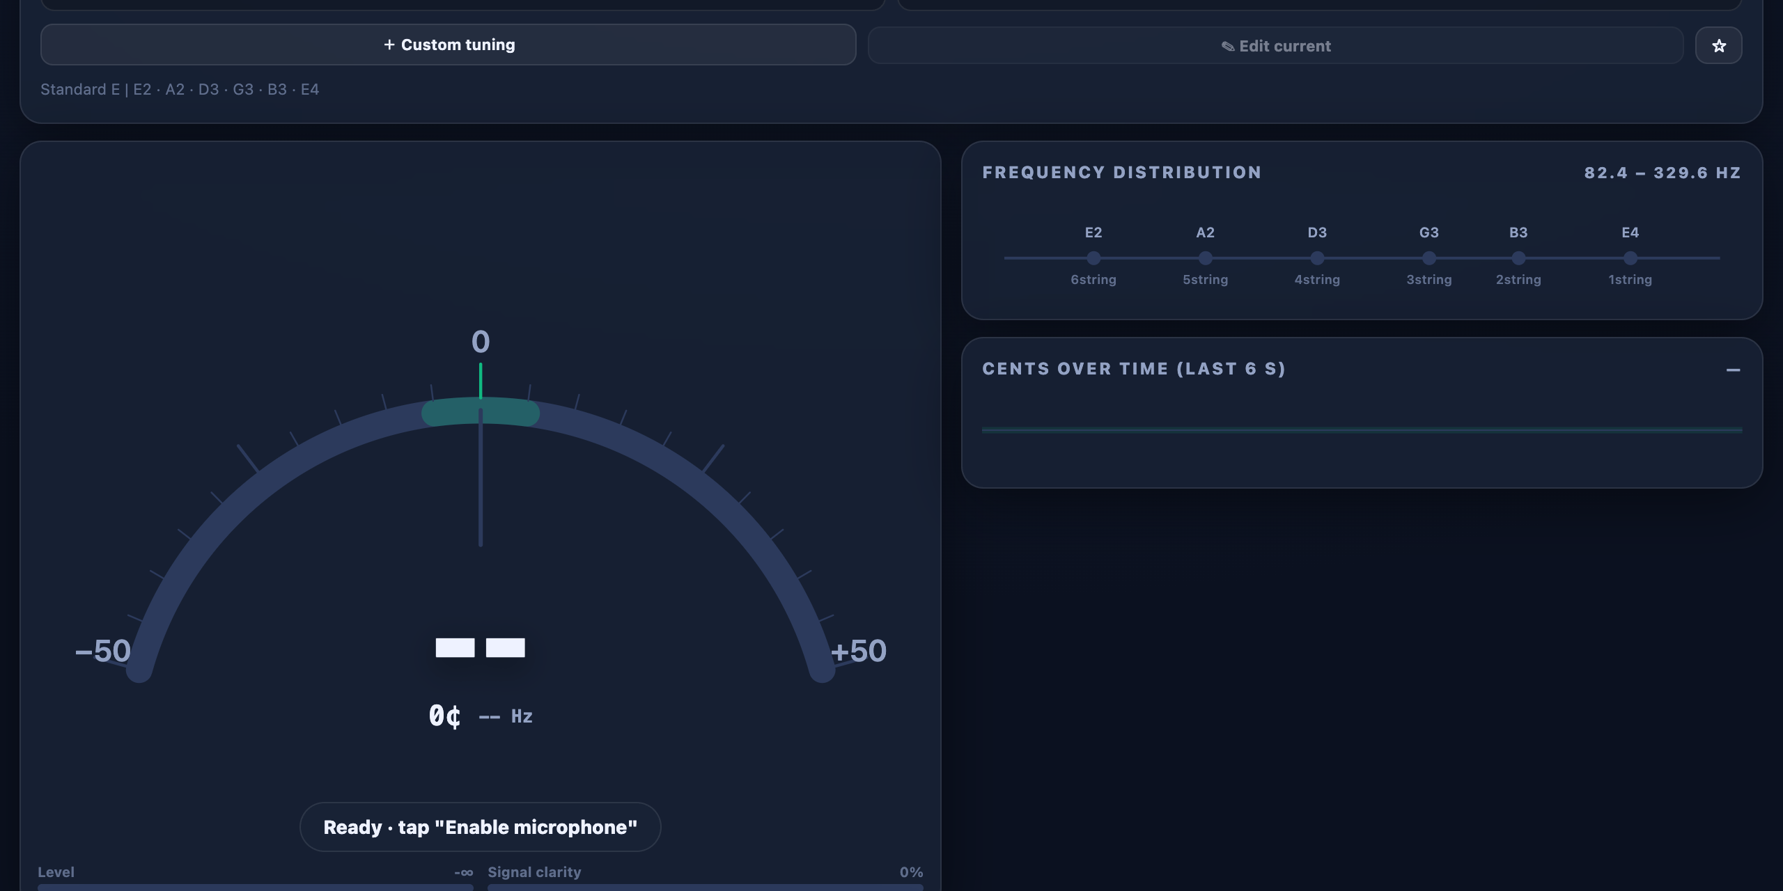
Task: Click the Standard E tuning description text
Action: point(180,89)
